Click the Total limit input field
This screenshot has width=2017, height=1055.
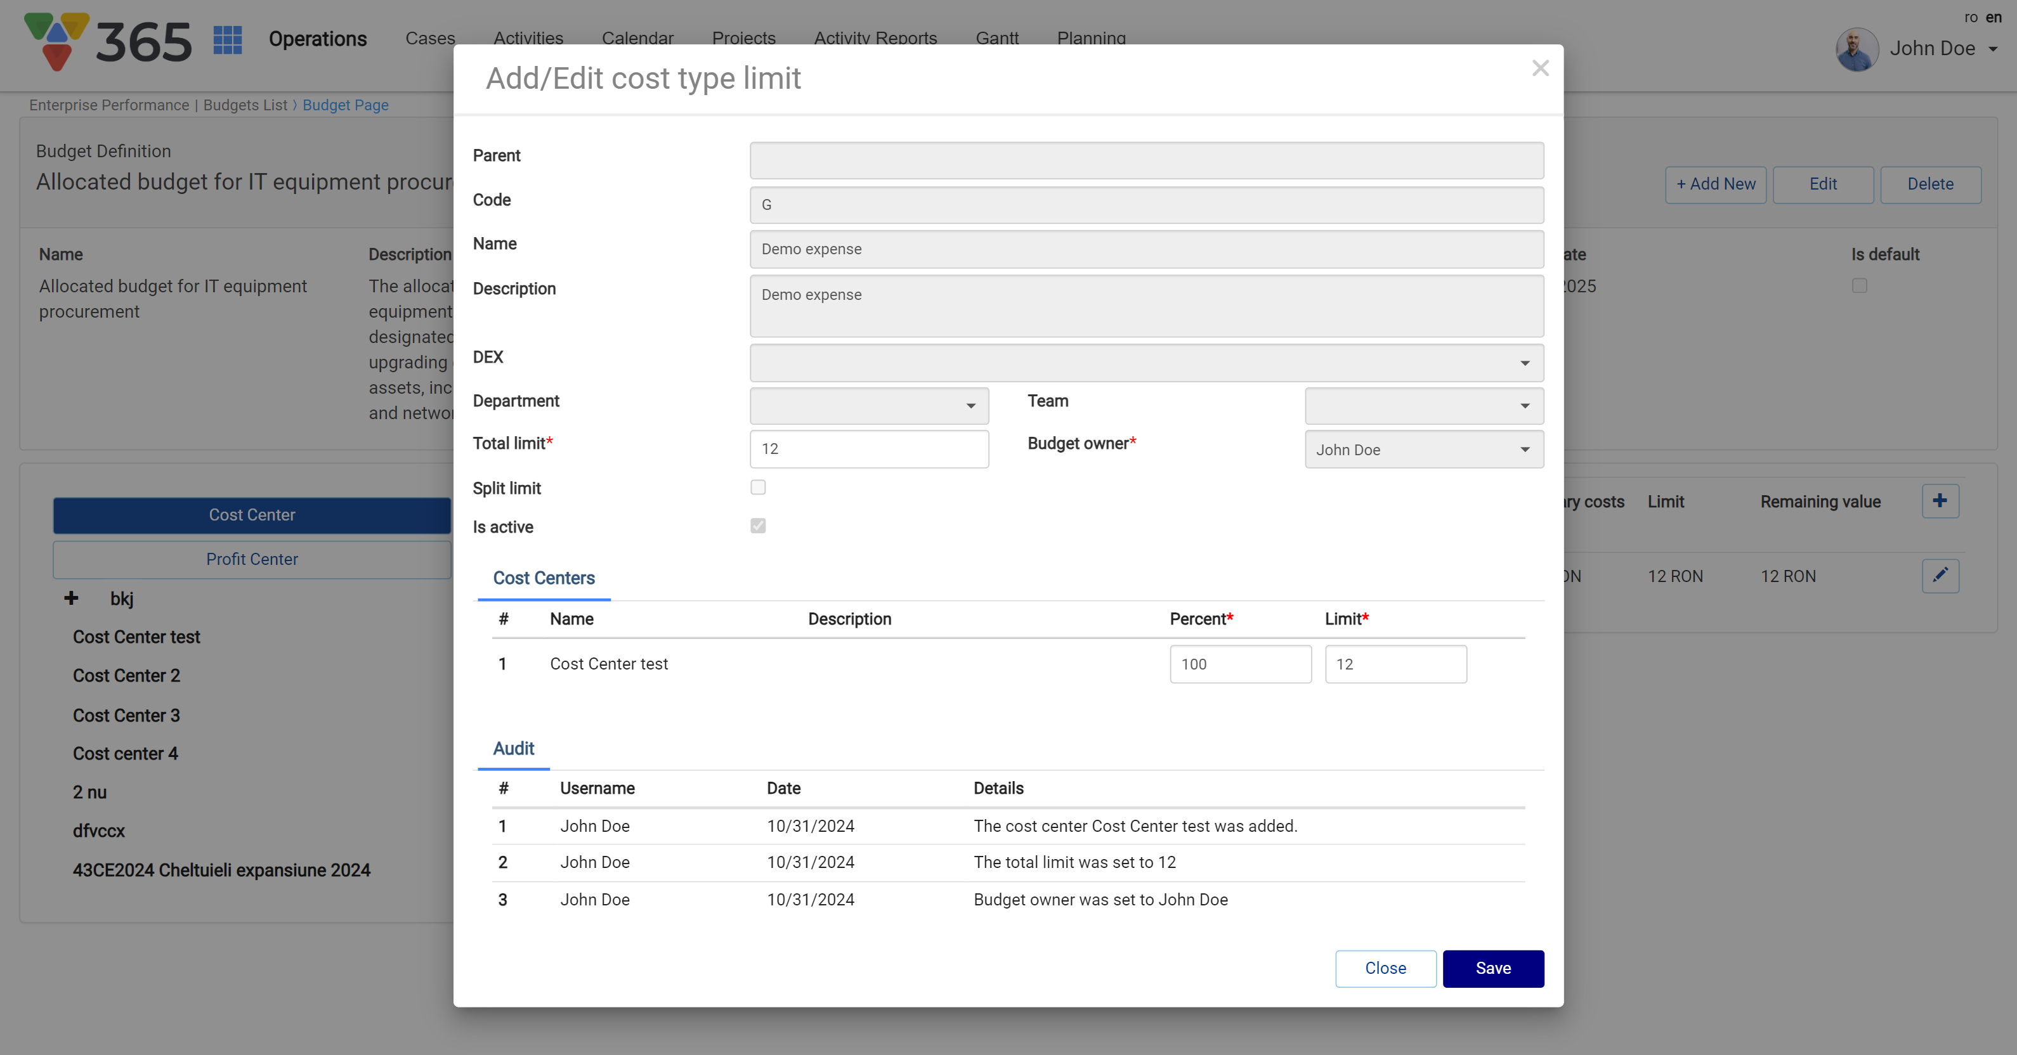tap(868, 450)
